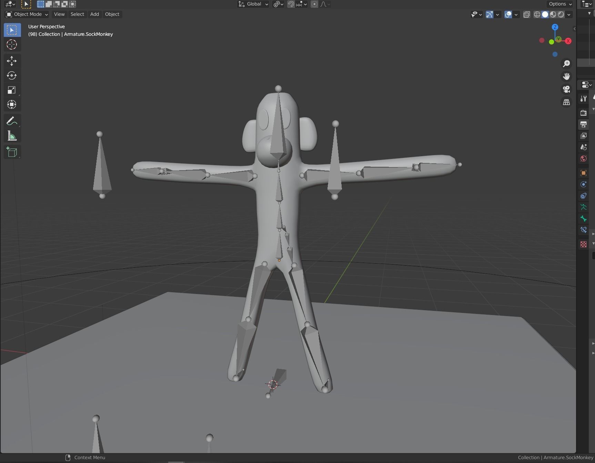Open the Add menu
The height and width of the screenshot is (463, 595).
click(x=94, y=14)
